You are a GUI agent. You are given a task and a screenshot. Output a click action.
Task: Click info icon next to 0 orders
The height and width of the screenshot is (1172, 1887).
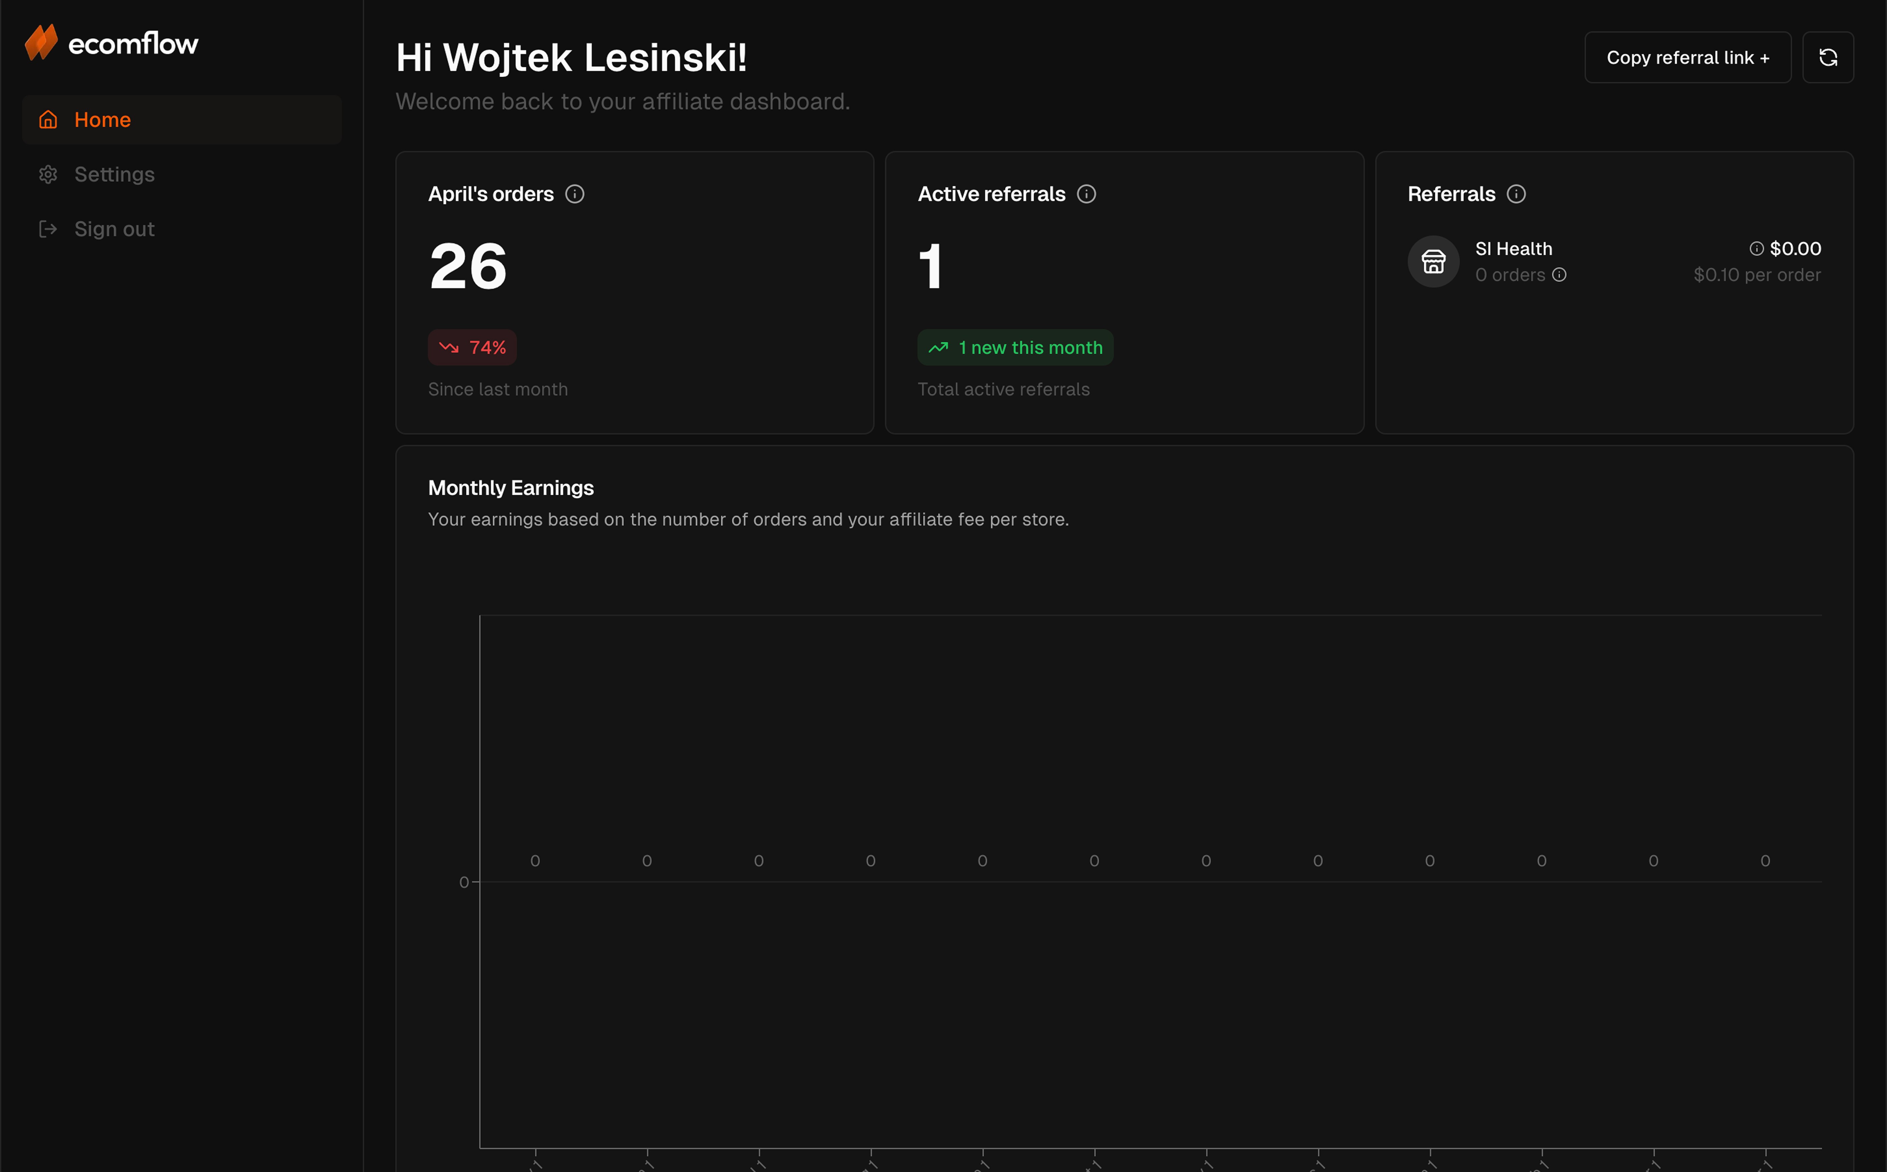(1559, 275)
